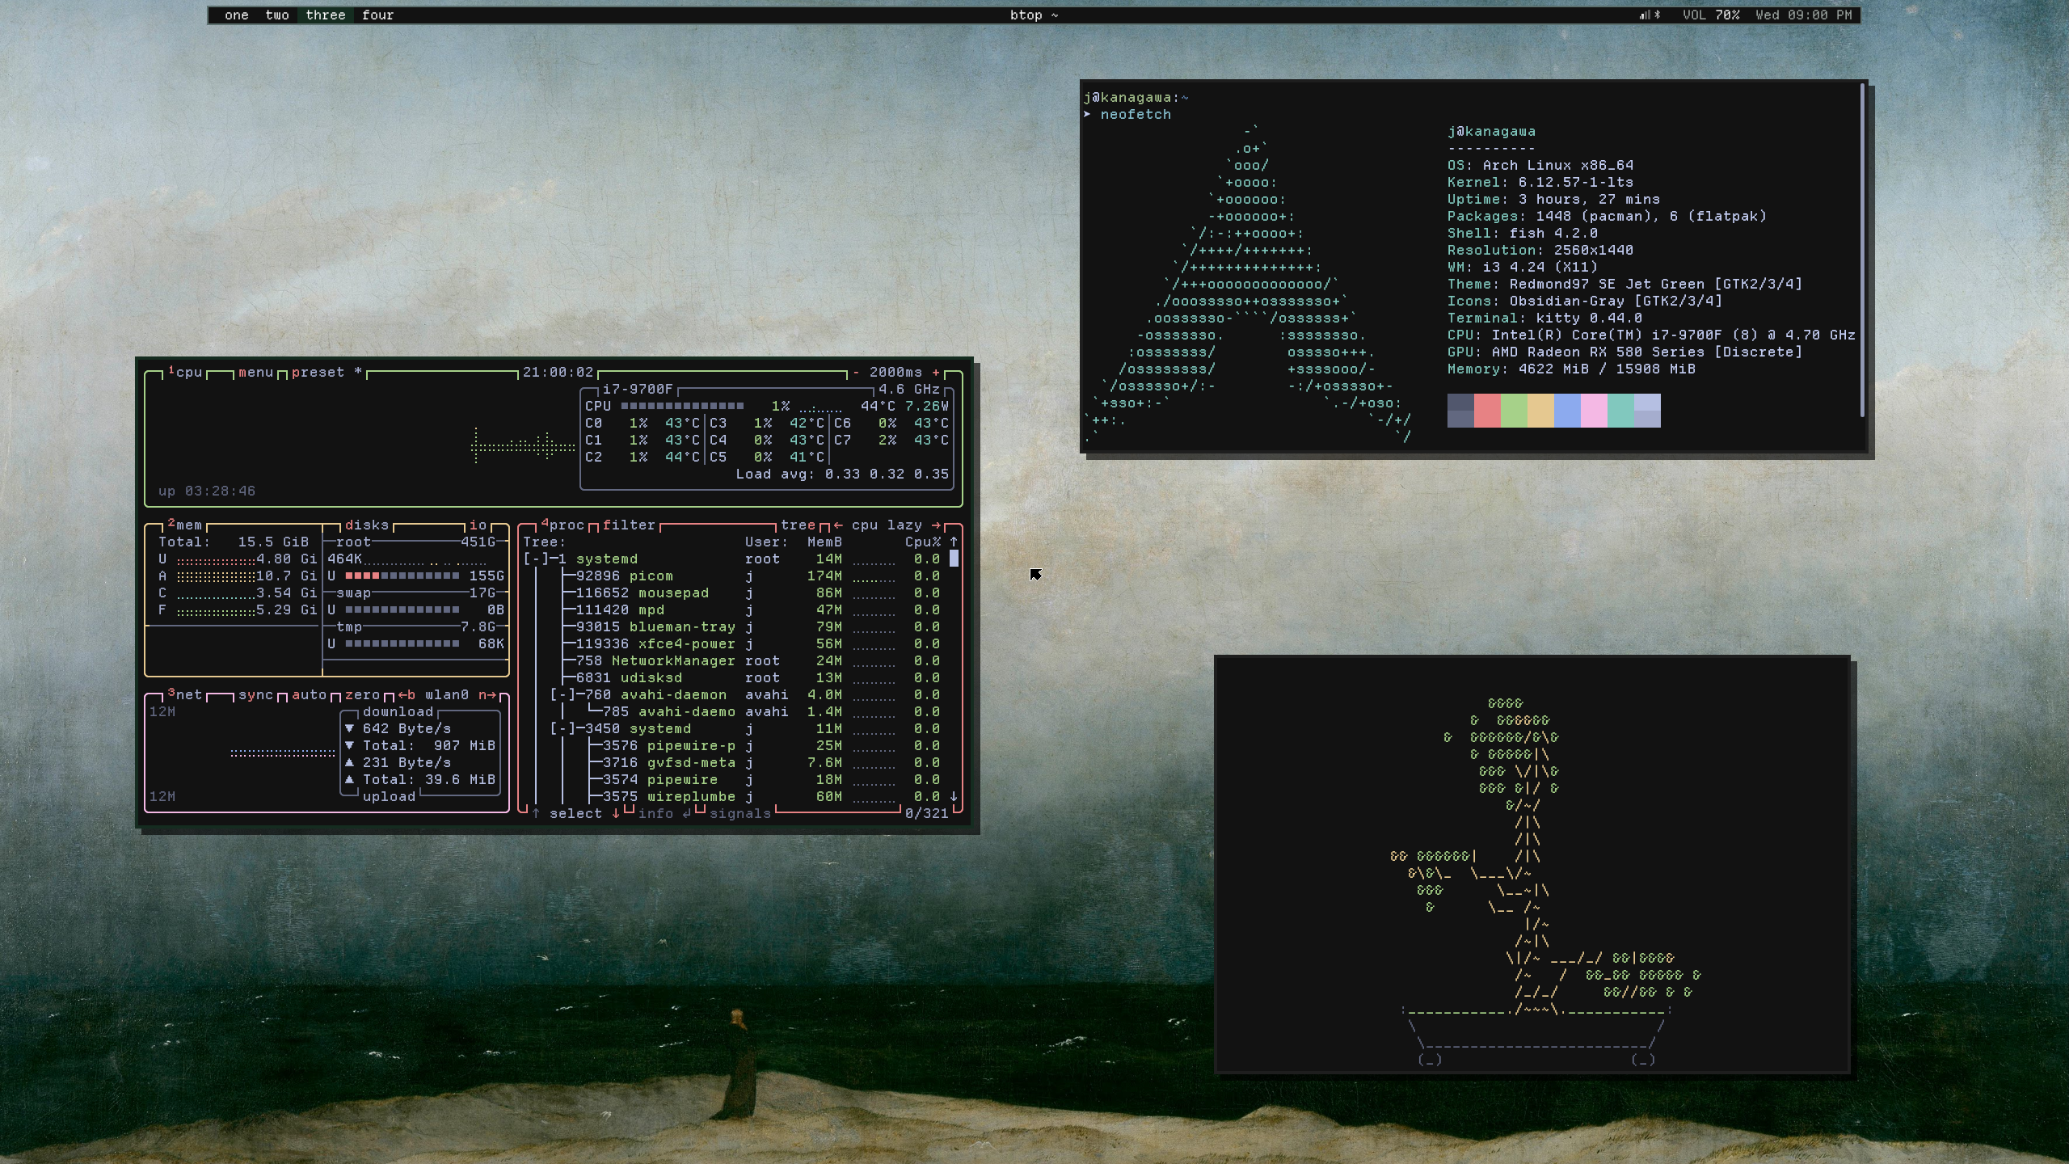The image size is (2069, 1164).
Task: Click the Wed 09:00 PM clock
Action: (x=1804, y=15)
